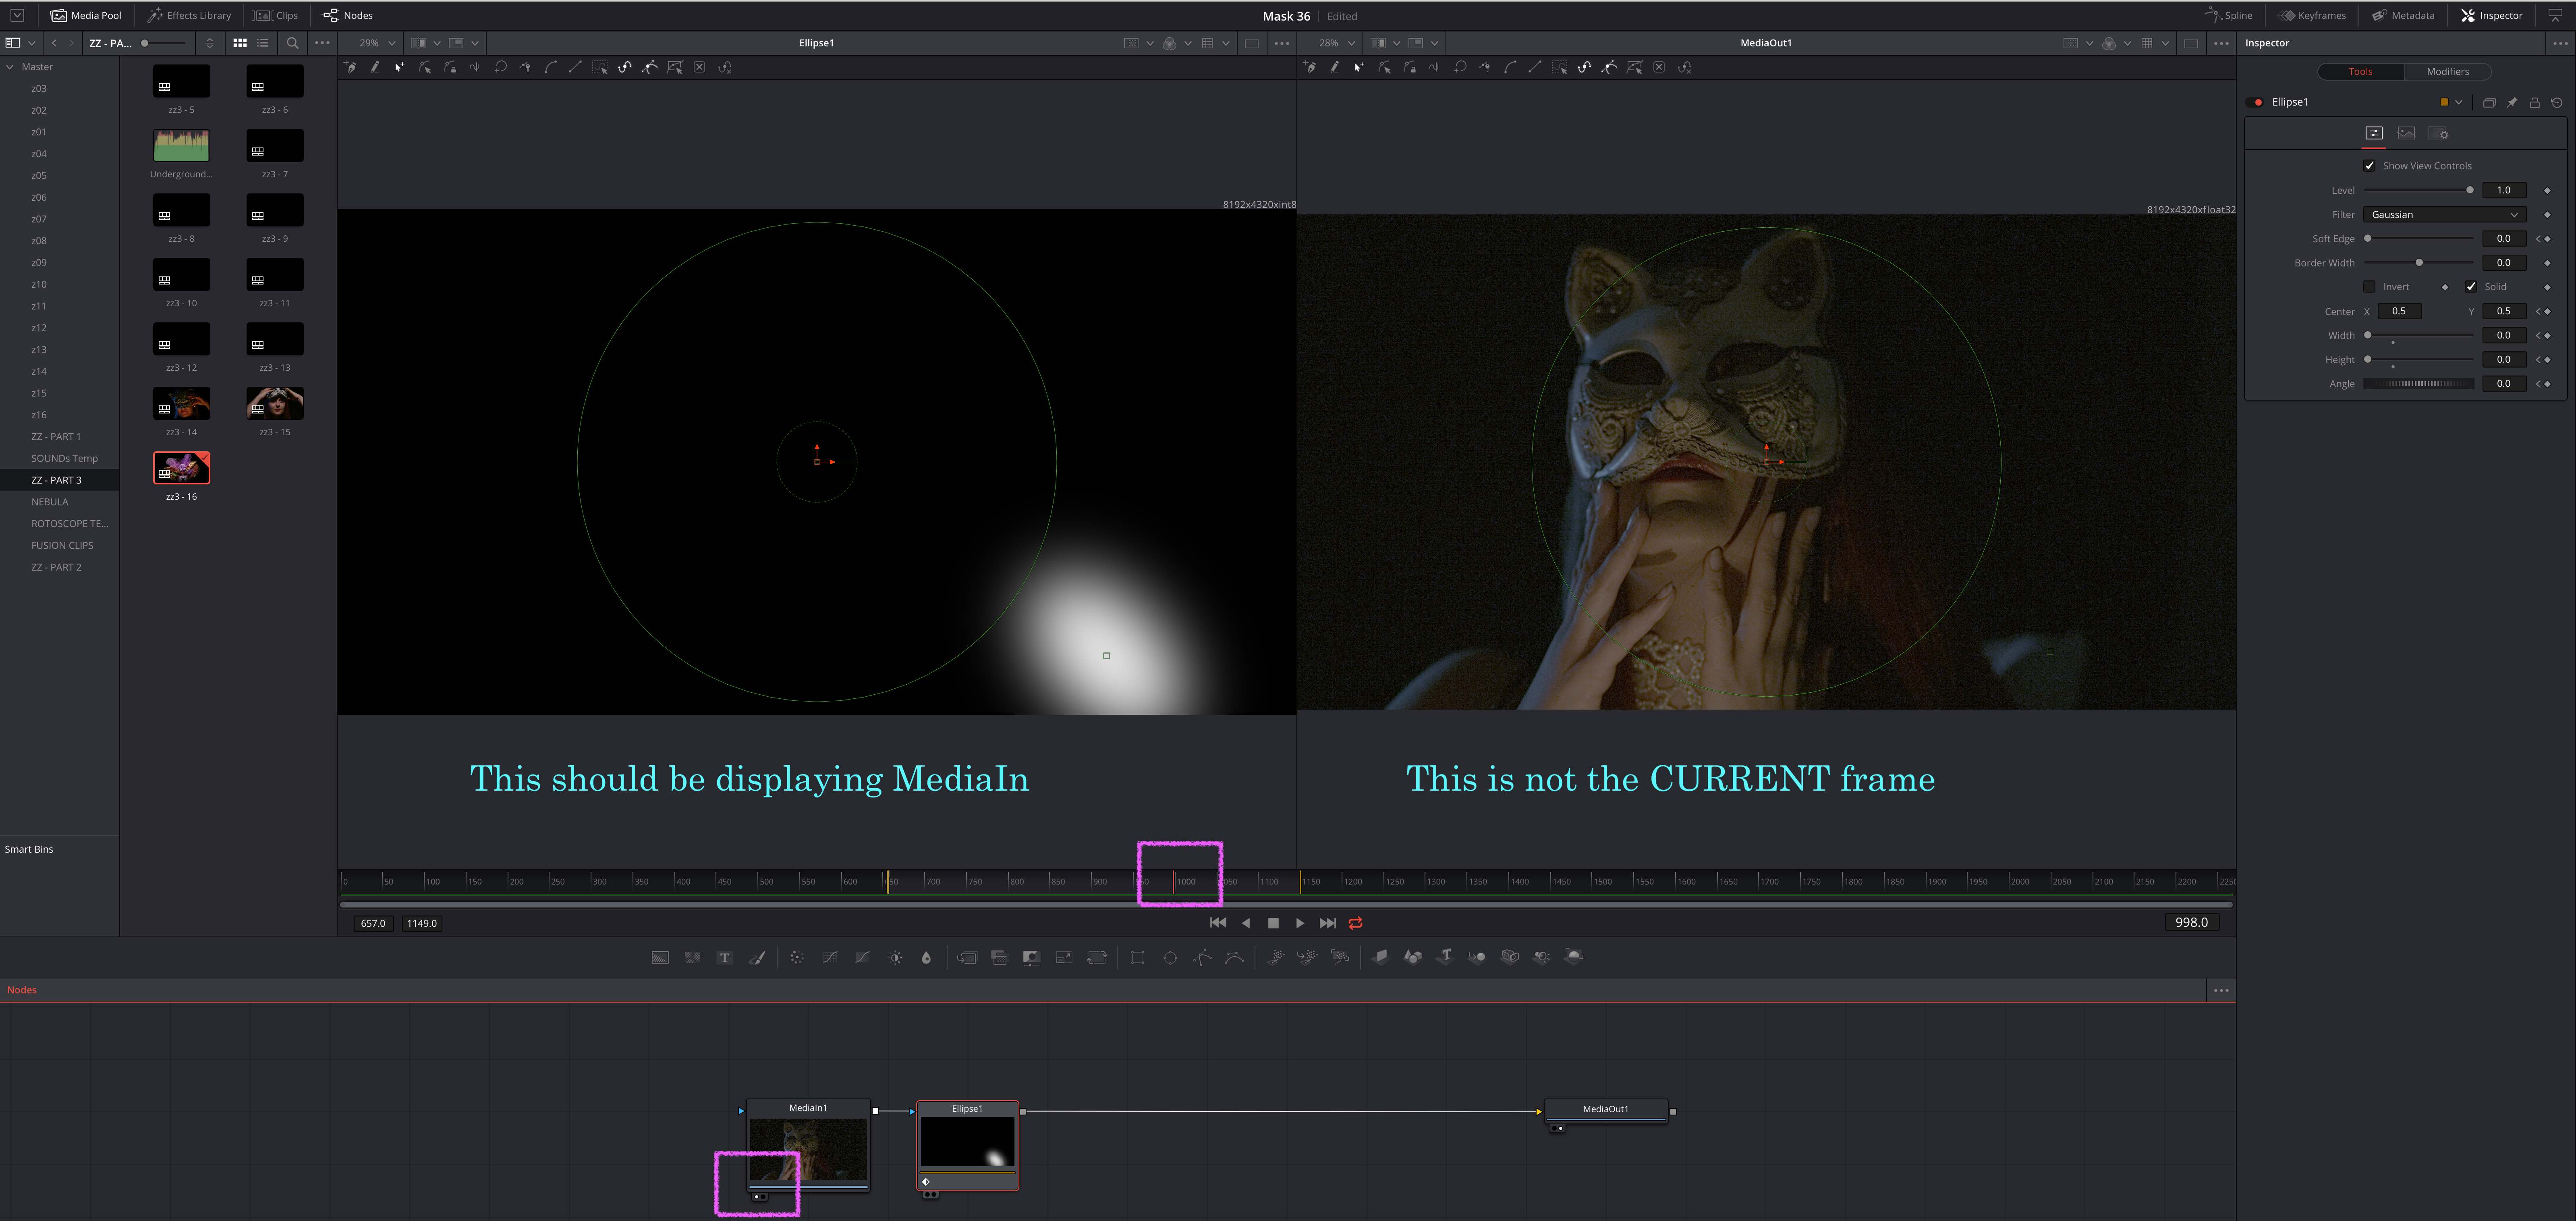Toggle Show View Controls checkbox

tap(2369, 166)
